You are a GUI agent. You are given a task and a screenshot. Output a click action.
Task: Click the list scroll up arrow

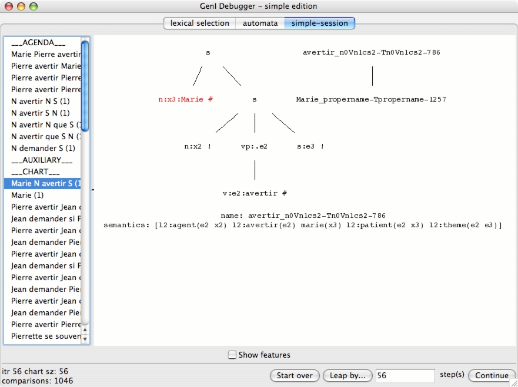pyautogui.click(x=85, y=330)
